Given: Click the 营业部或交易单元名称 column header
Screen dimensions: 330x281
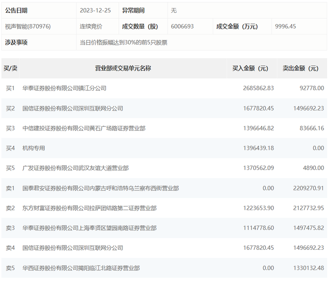Looking at the screenshot, I should (x=123, y=68).
